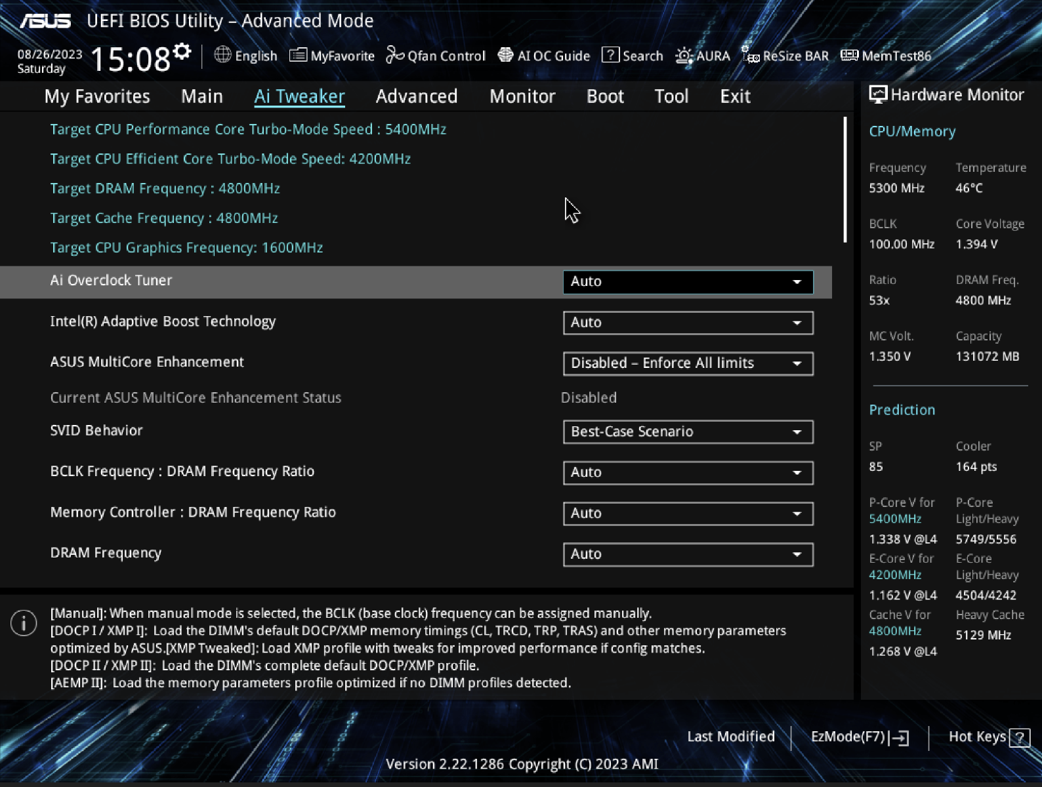Click the 15:08 clock display

(x=130, y=59)
